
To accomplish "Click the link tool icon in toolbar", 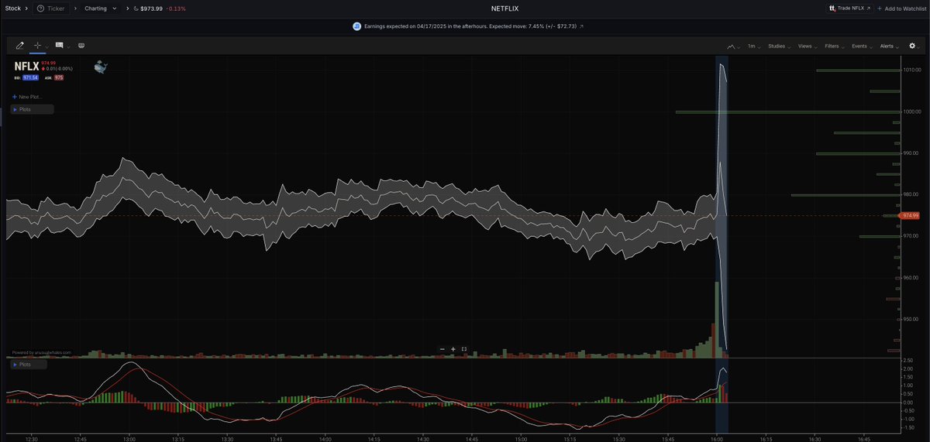I will 81,46.
